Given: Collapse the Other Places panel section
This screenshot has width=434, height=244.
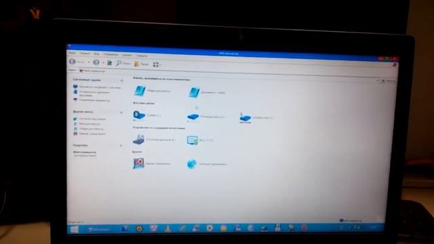Looking at the screenshot, I should pos(121,113).
